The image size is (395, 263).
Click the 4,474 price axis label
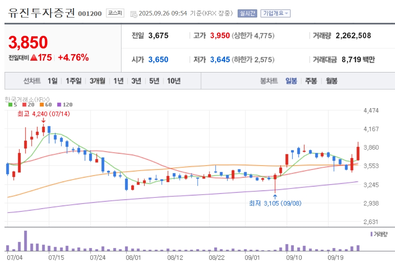pyautogui.click(x=371, y=110)
